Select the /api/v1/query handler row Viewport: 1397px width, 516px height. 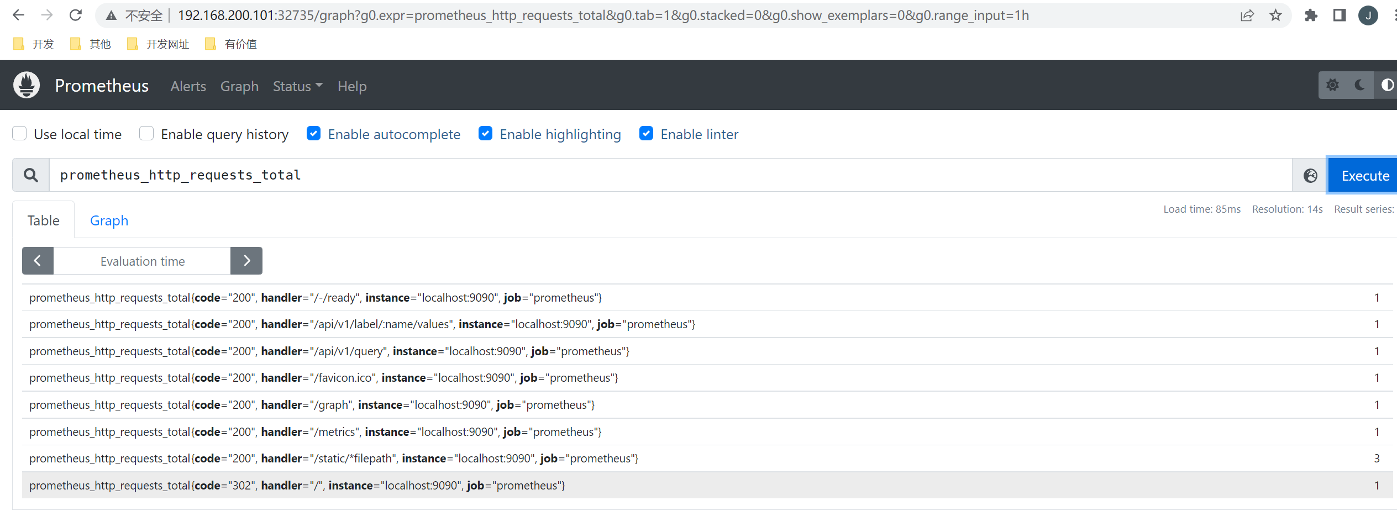[x=707, y=351]
